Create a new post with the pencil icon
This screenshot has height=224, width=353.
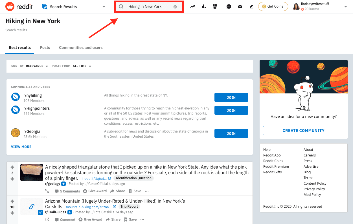pos(251,6)
